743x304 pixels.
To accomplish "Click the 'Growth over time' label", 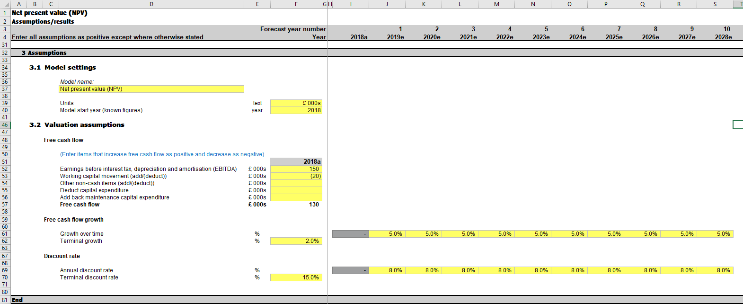I will [82, 234].
